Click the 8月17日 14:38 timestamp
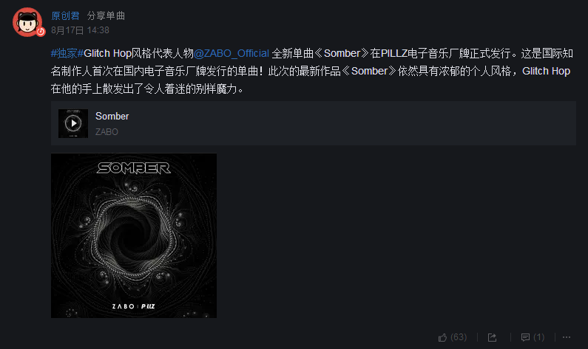Screen dimensions: 588x349 tap(81, 30)
